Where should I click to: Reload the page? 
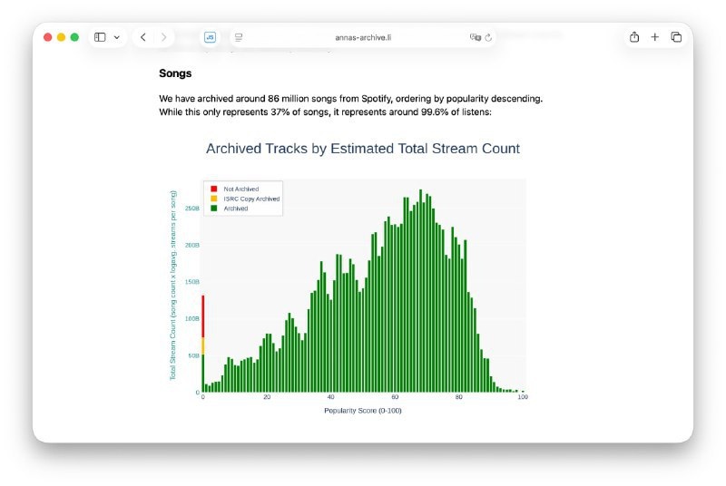[x=488, y=37]
